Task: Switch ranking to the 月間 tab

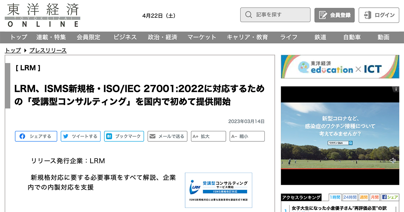Action: coord(375,197)
